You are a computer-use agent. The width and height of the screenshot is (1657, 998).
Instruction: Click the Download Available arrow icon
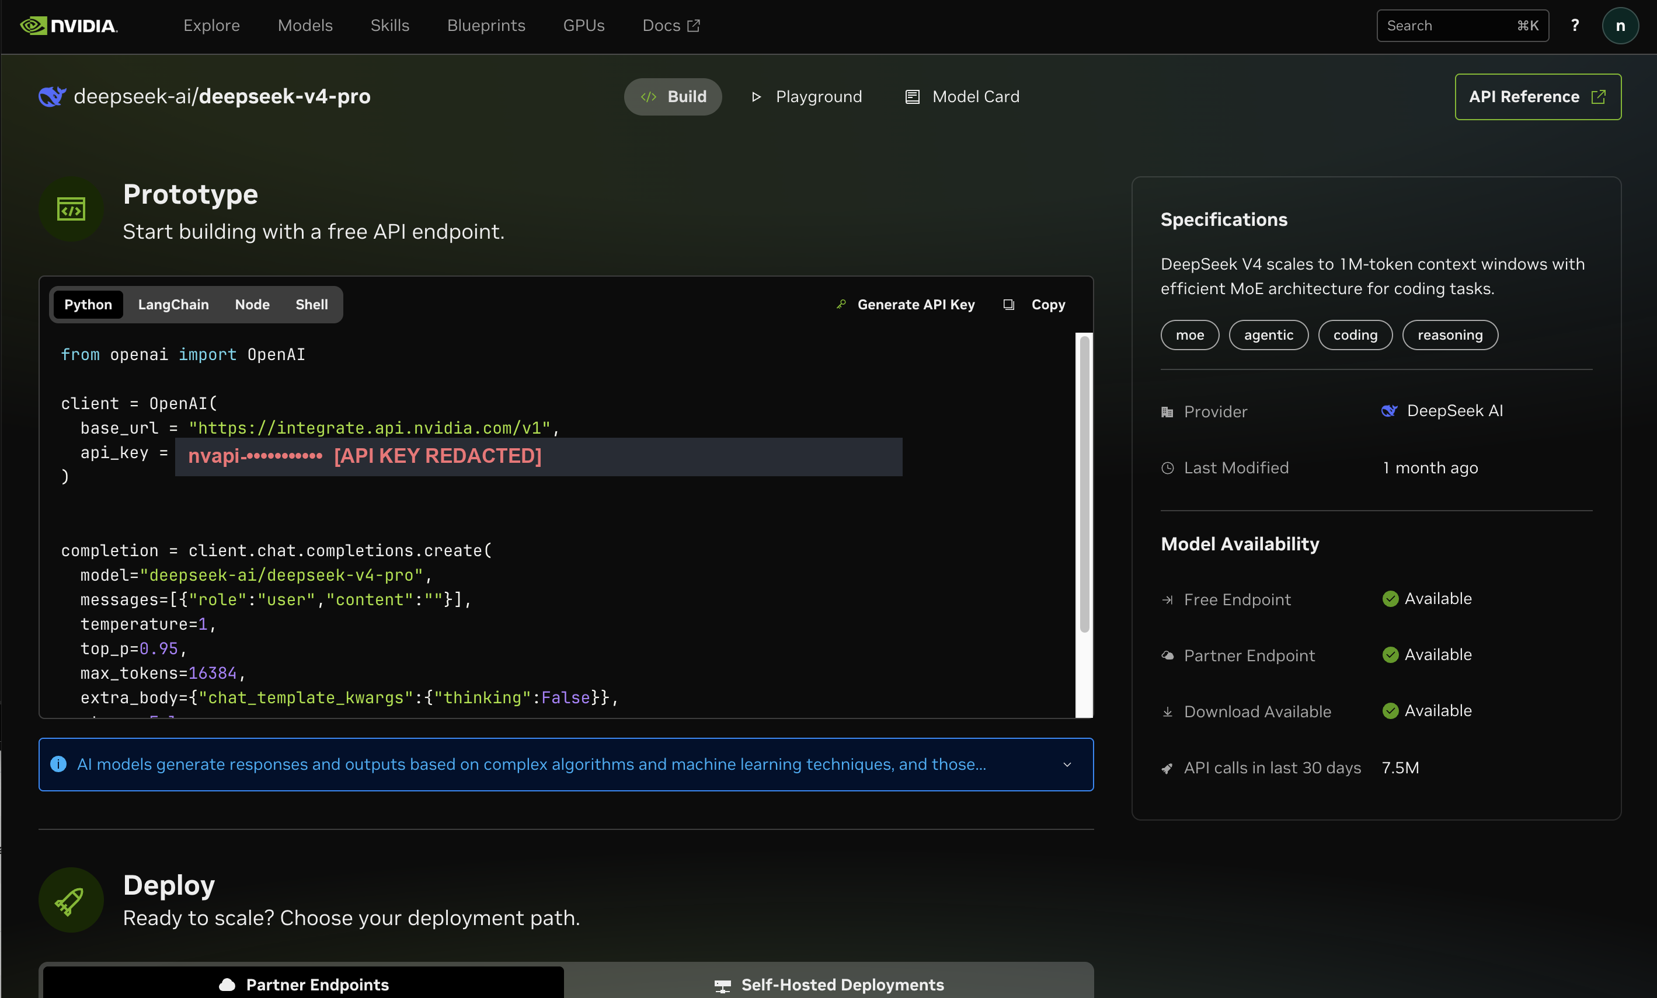coord(1168,711)
